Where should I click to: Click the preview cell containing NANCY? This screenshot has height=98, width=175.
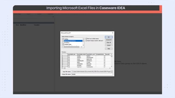click(x=82, y=58)
